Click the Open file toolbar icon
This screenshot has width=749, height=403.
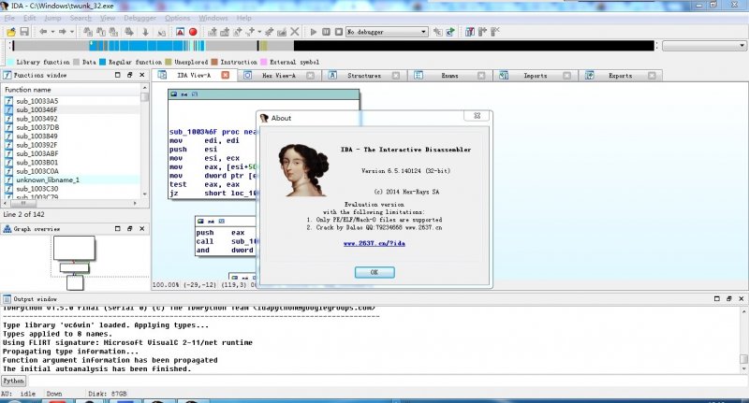pos(11,32)
